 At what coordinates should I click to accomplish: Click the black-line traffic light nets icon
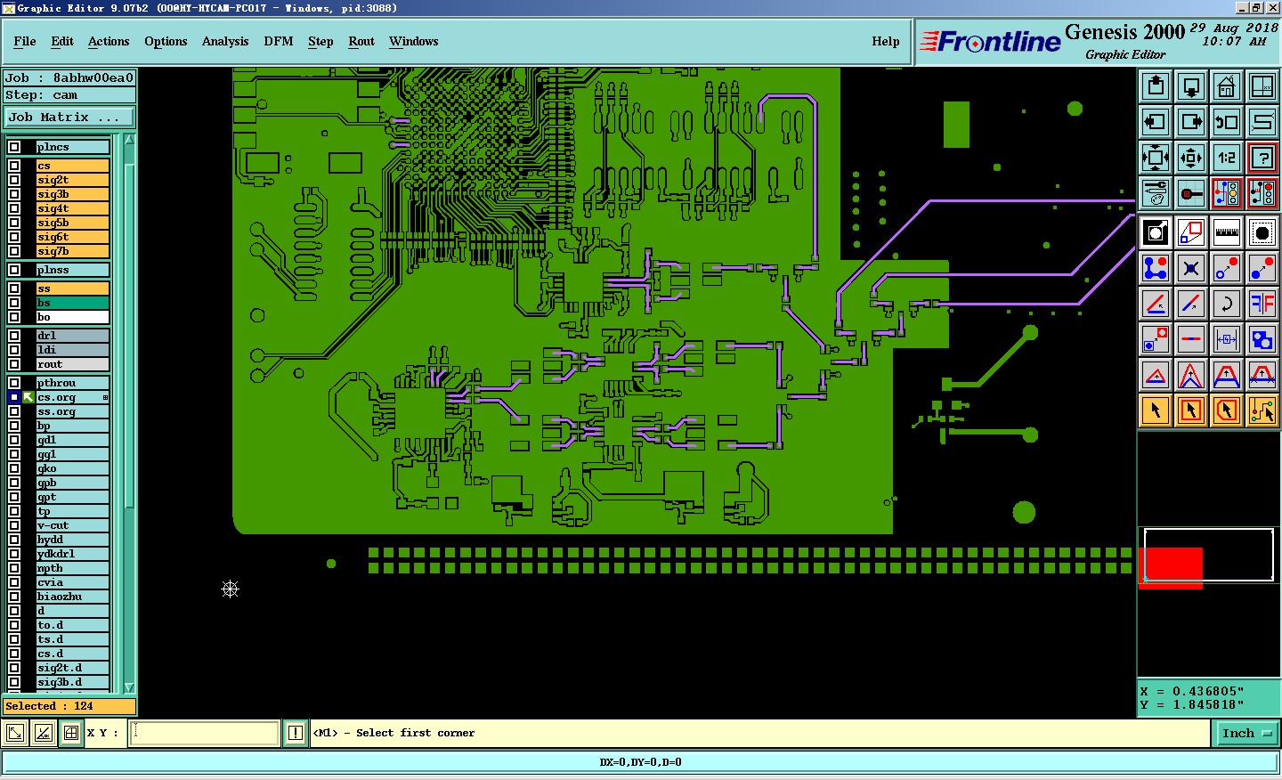[x=1262, y=193]
